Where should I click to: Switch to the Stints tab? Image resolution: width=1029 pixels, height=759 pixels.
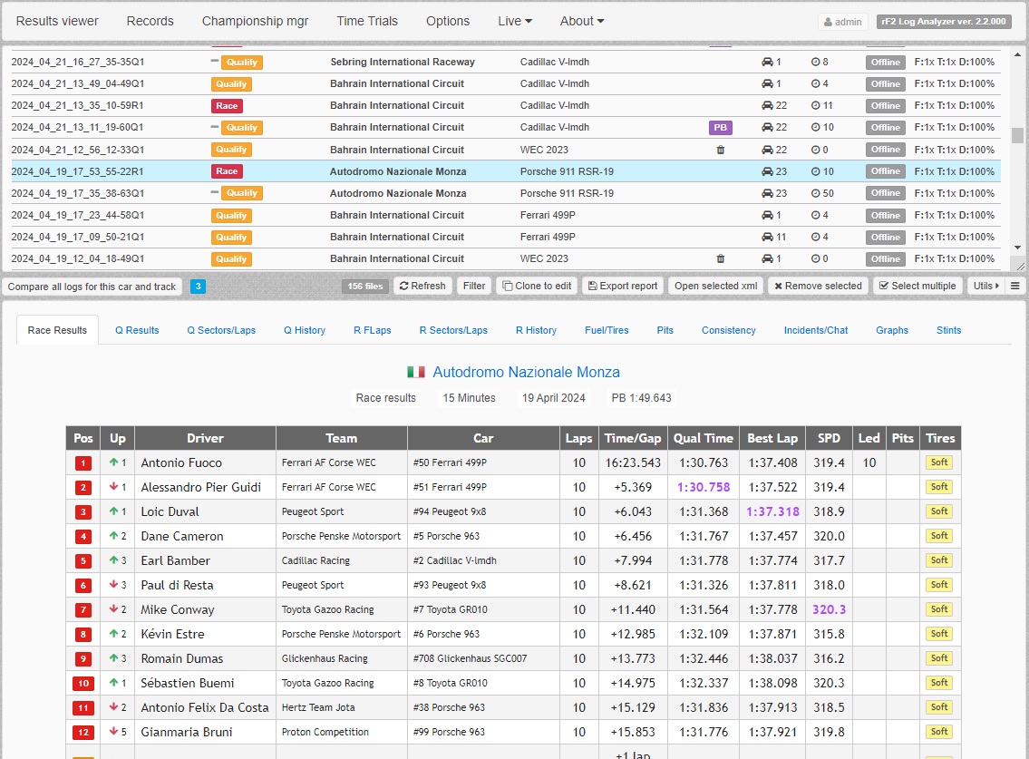[x=948, y=330]
